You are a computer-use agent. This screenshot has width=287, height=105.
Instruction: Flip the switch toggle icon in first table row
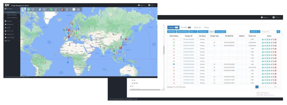click(x=269, y=40)
